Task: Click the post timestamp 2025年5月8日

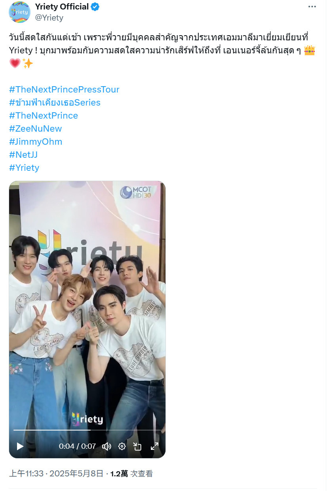Action: 76,474
